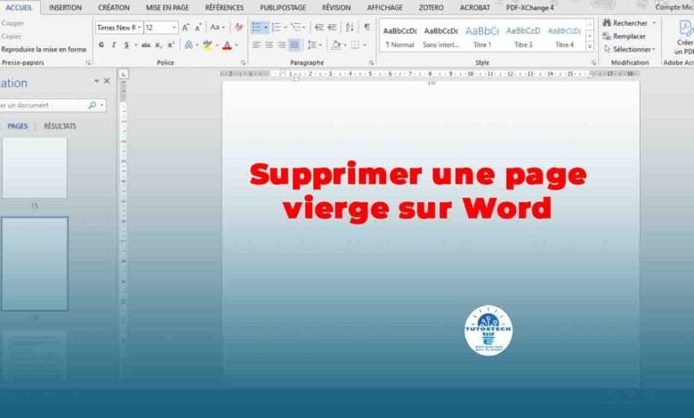Viewport: 694px width, 418px height.
Task: Toggle italic formatting (I) button
Action: click(113, 44)
